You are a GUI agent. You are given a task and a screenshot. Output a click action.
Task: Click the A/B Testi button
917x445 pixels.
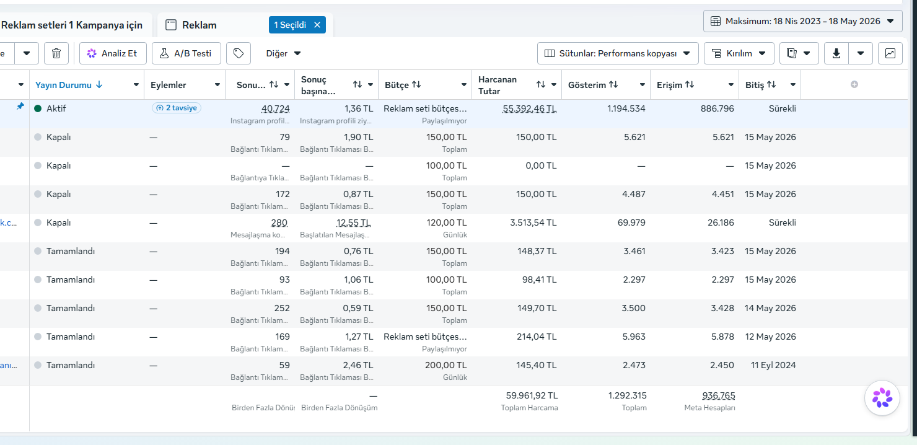pos(186,53)
